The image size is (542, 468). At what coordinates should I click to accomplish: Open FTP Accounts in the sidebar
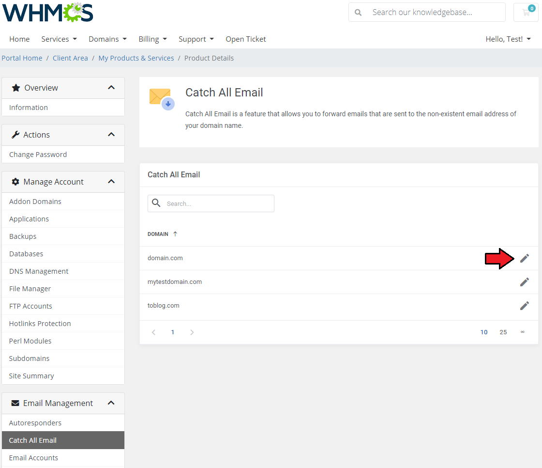pos(63,306)
